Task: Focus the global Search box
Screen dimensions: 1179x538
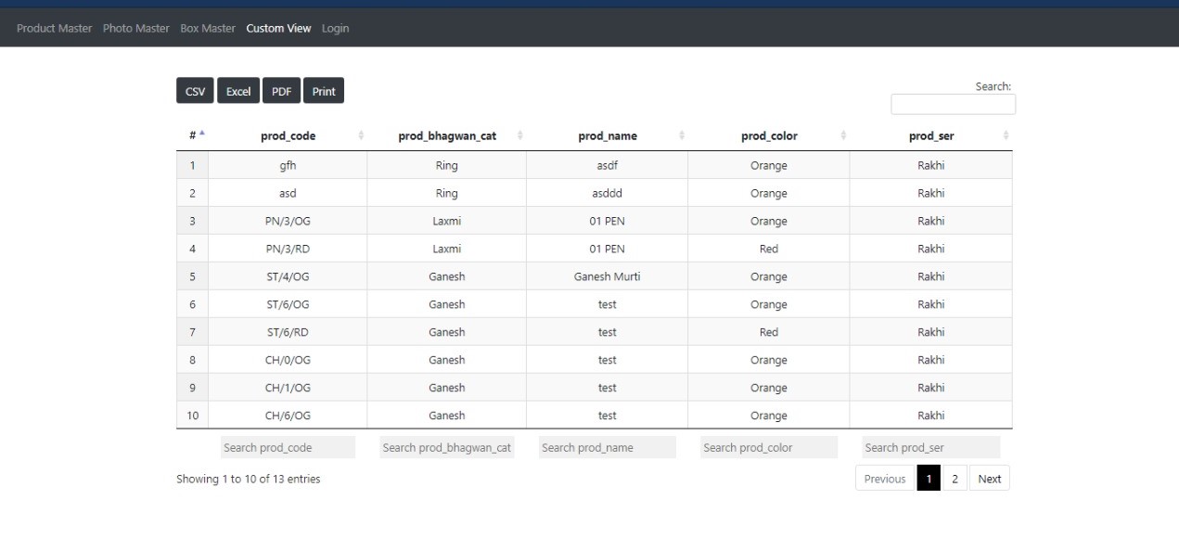Action: pyautogui.click(x=953, y=105)
